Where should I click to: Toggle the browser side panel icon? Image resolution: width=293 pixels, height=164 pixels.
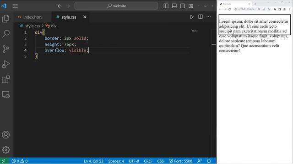click(x=280, y=9)
